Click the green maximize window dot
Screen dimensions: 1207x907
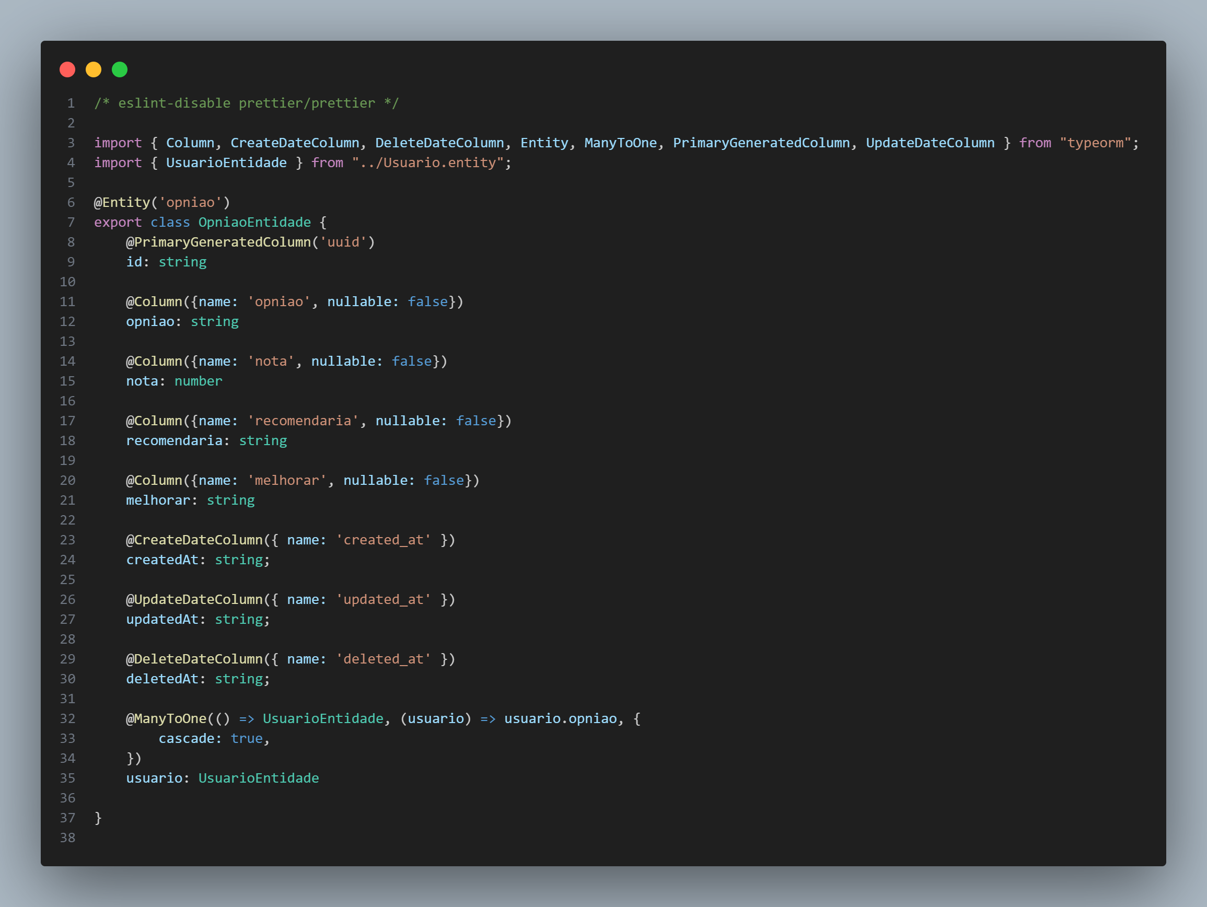pyautogui.click(x=120, y=70)
